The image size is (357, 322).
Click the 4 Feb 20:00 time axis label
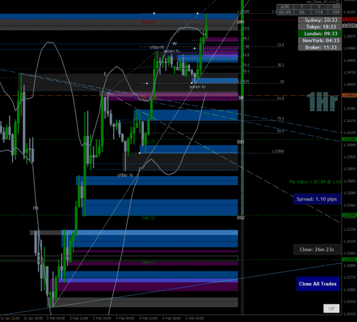click(171, 318)
